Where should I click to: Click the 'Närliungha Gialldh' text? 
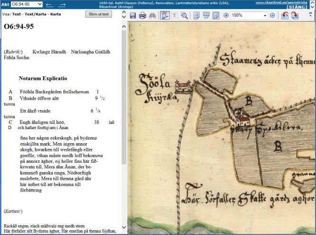point(91,52)
